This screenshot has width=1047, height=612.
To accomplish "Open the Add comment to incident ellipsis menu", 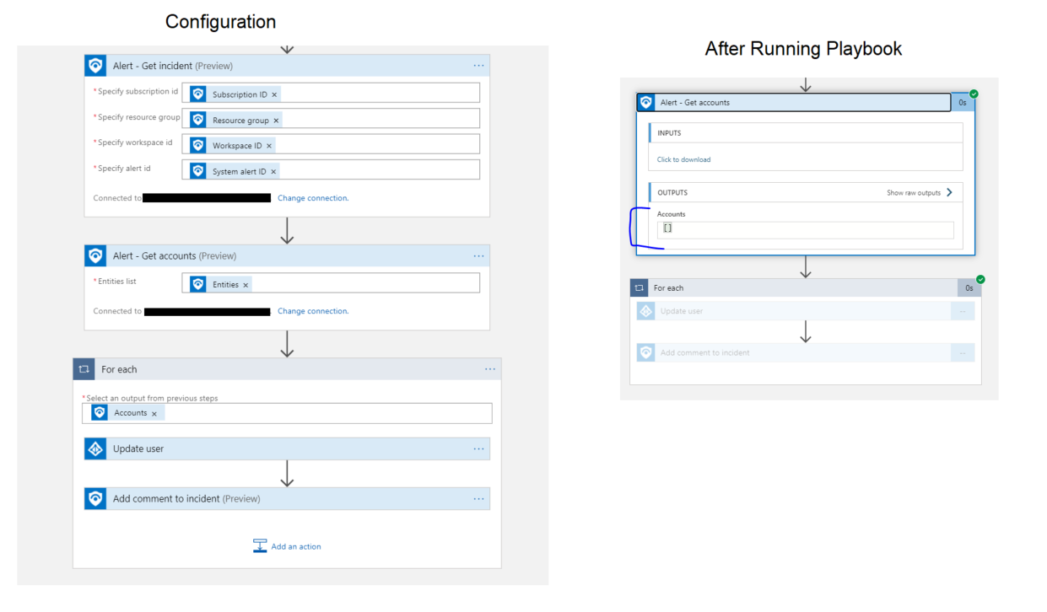I will click(x=478, y=498).
